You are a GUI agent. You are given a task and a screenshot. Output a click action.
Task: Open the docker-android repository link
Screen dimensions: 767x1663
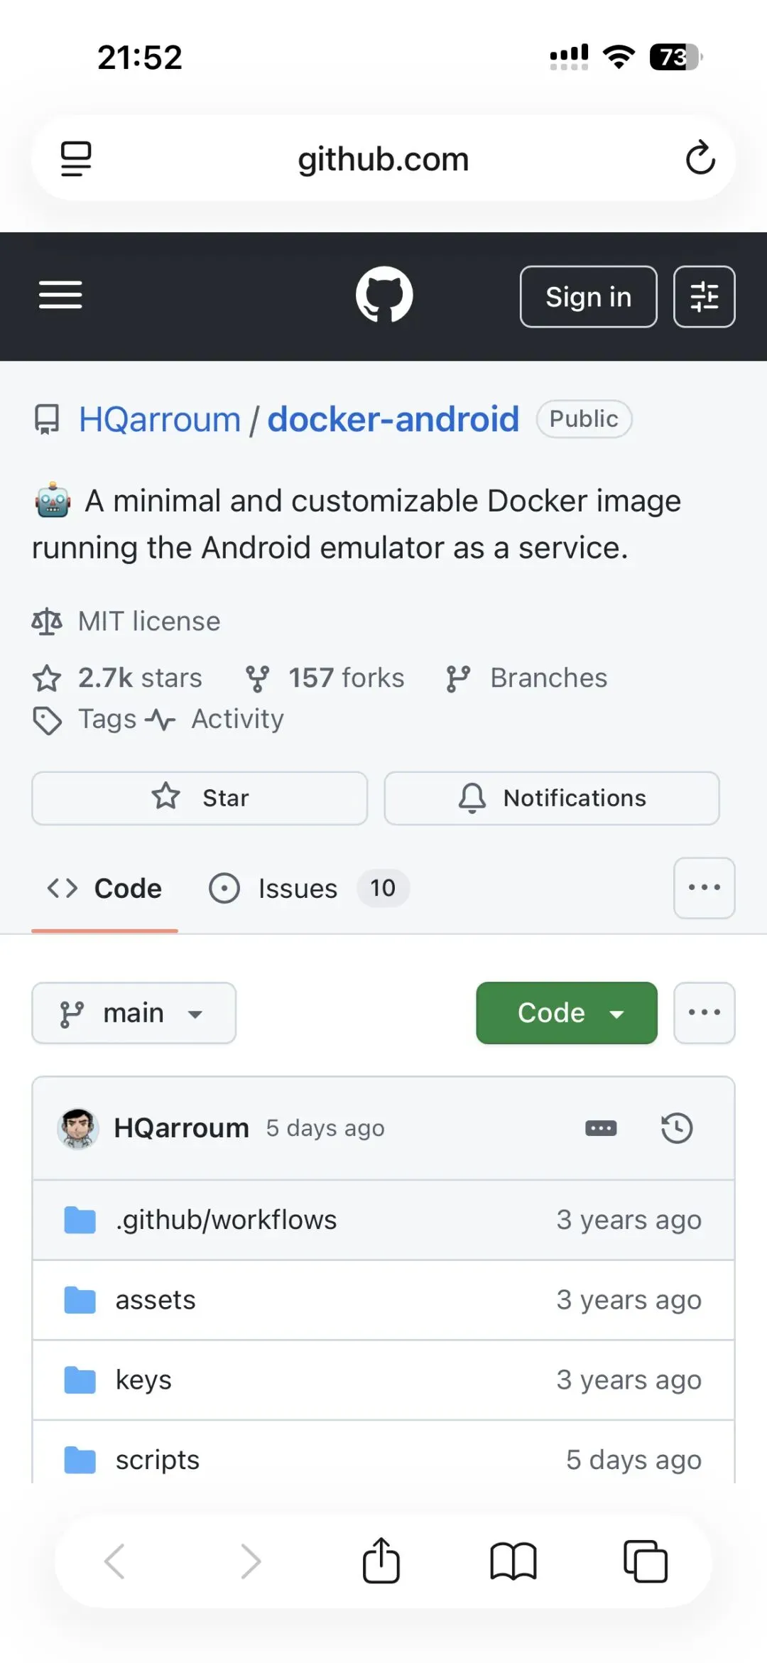pyautogui.click(x=393, y=419)
